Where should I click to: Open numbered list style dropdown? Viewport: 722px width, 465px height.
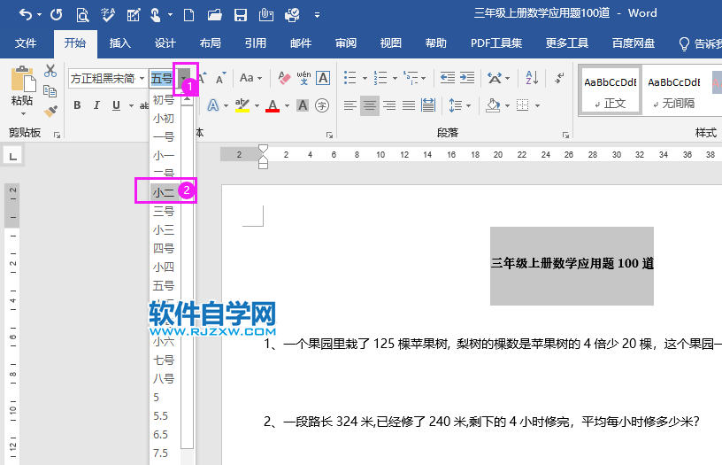pyautogui.click(x=395, y=78)
